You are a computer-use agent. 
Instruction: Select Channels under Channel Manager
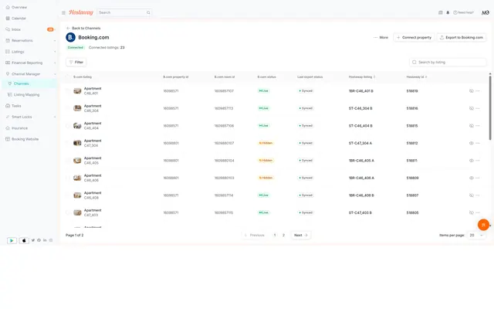[21, 83]
